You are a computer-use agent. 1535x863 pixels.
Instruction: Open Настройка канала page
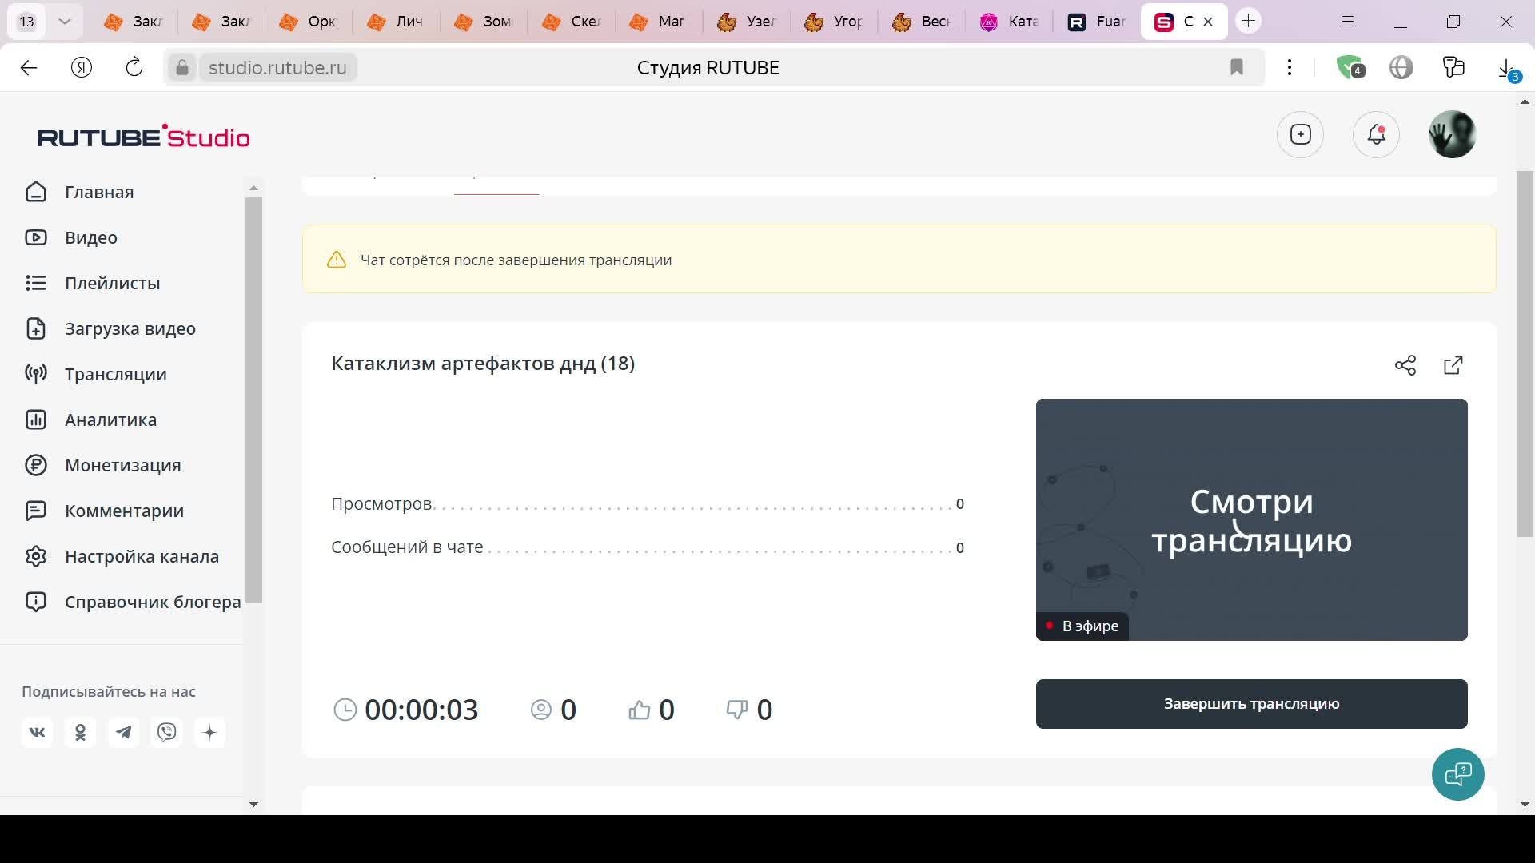142,556
